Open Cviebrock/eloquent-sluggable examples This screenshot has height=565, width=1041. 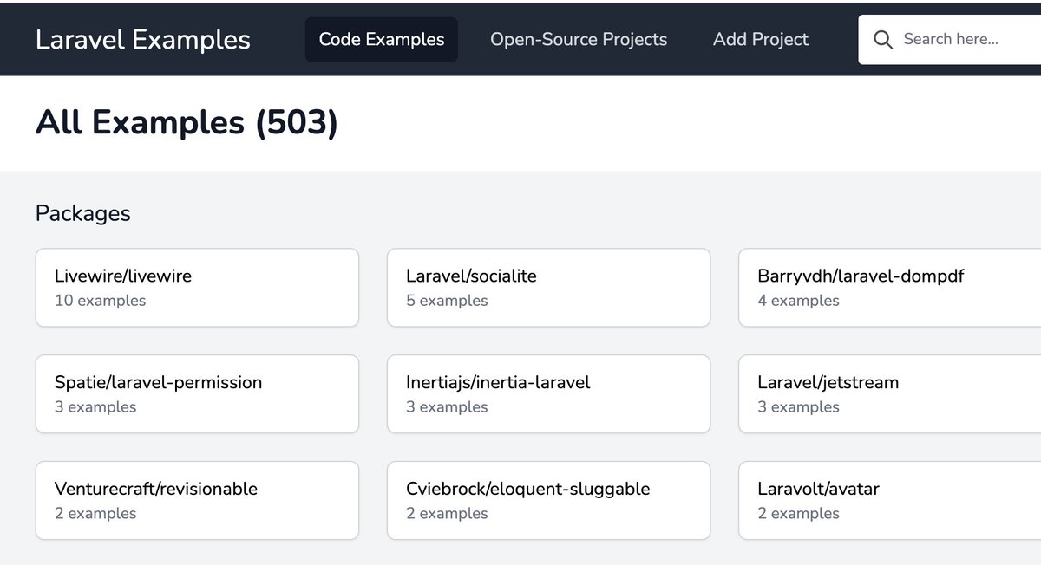coord(548,501)
